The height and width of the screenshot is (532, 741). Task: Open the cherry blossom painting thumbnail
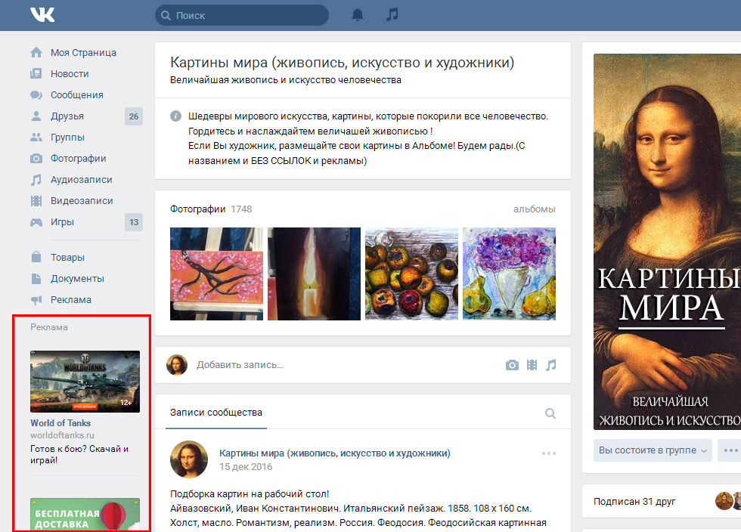(216, 274)
